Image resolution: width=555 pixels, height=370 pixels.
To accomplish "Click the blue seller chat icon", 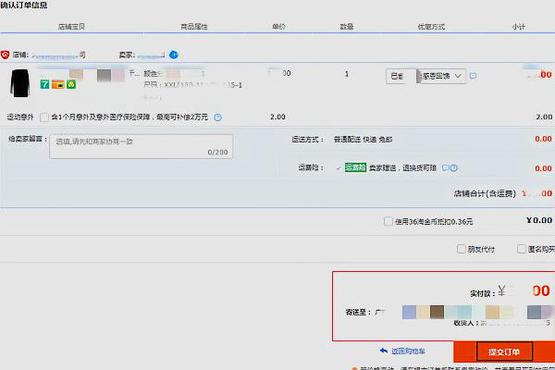I will pos(174,55).
